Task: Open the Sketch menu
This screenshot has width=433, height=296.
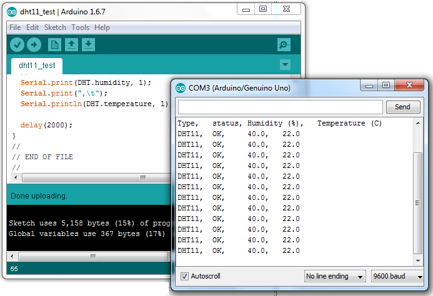Action: coord(55,27)
